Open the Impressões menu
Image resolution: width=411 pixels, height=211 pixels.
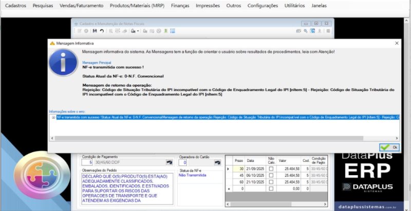pos(208,6)
